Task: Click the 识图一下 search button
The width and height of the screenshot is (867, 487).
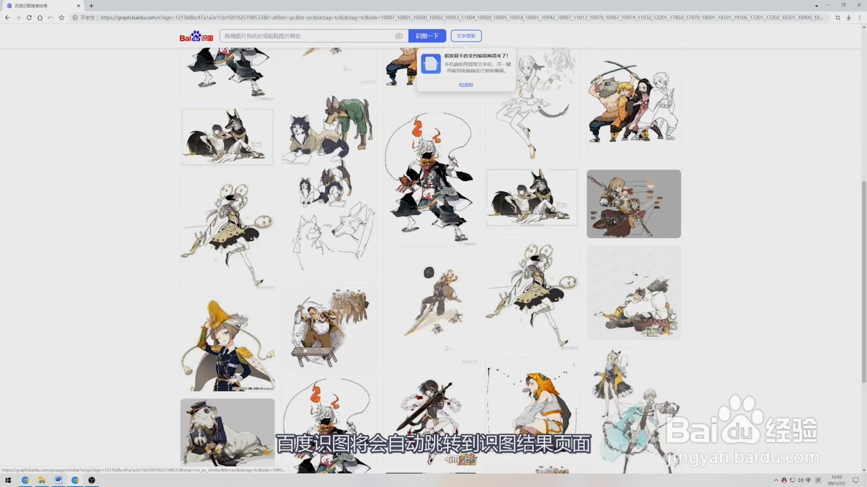Action: (427, 36)
